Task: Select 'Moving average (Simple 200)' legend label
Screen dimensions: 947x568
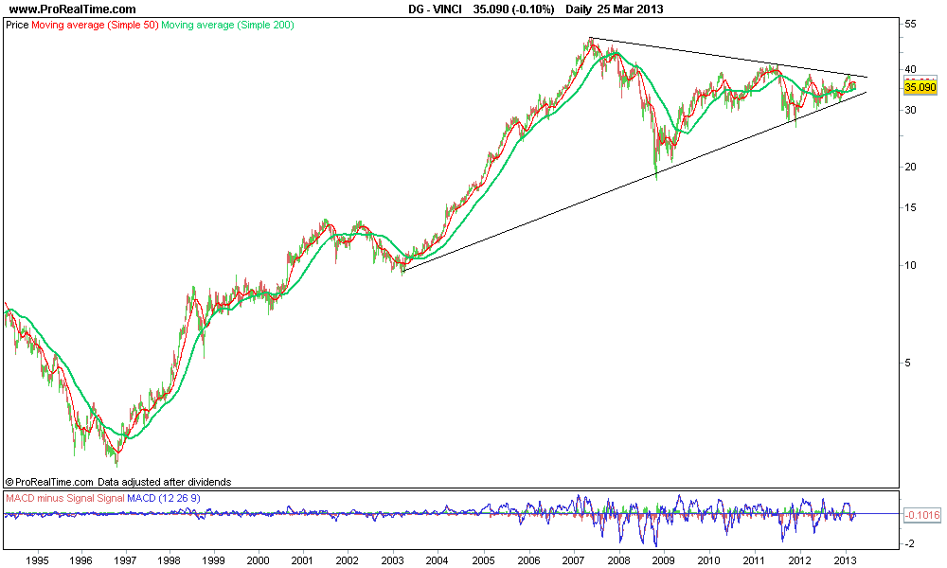Action: coord(227,26)
